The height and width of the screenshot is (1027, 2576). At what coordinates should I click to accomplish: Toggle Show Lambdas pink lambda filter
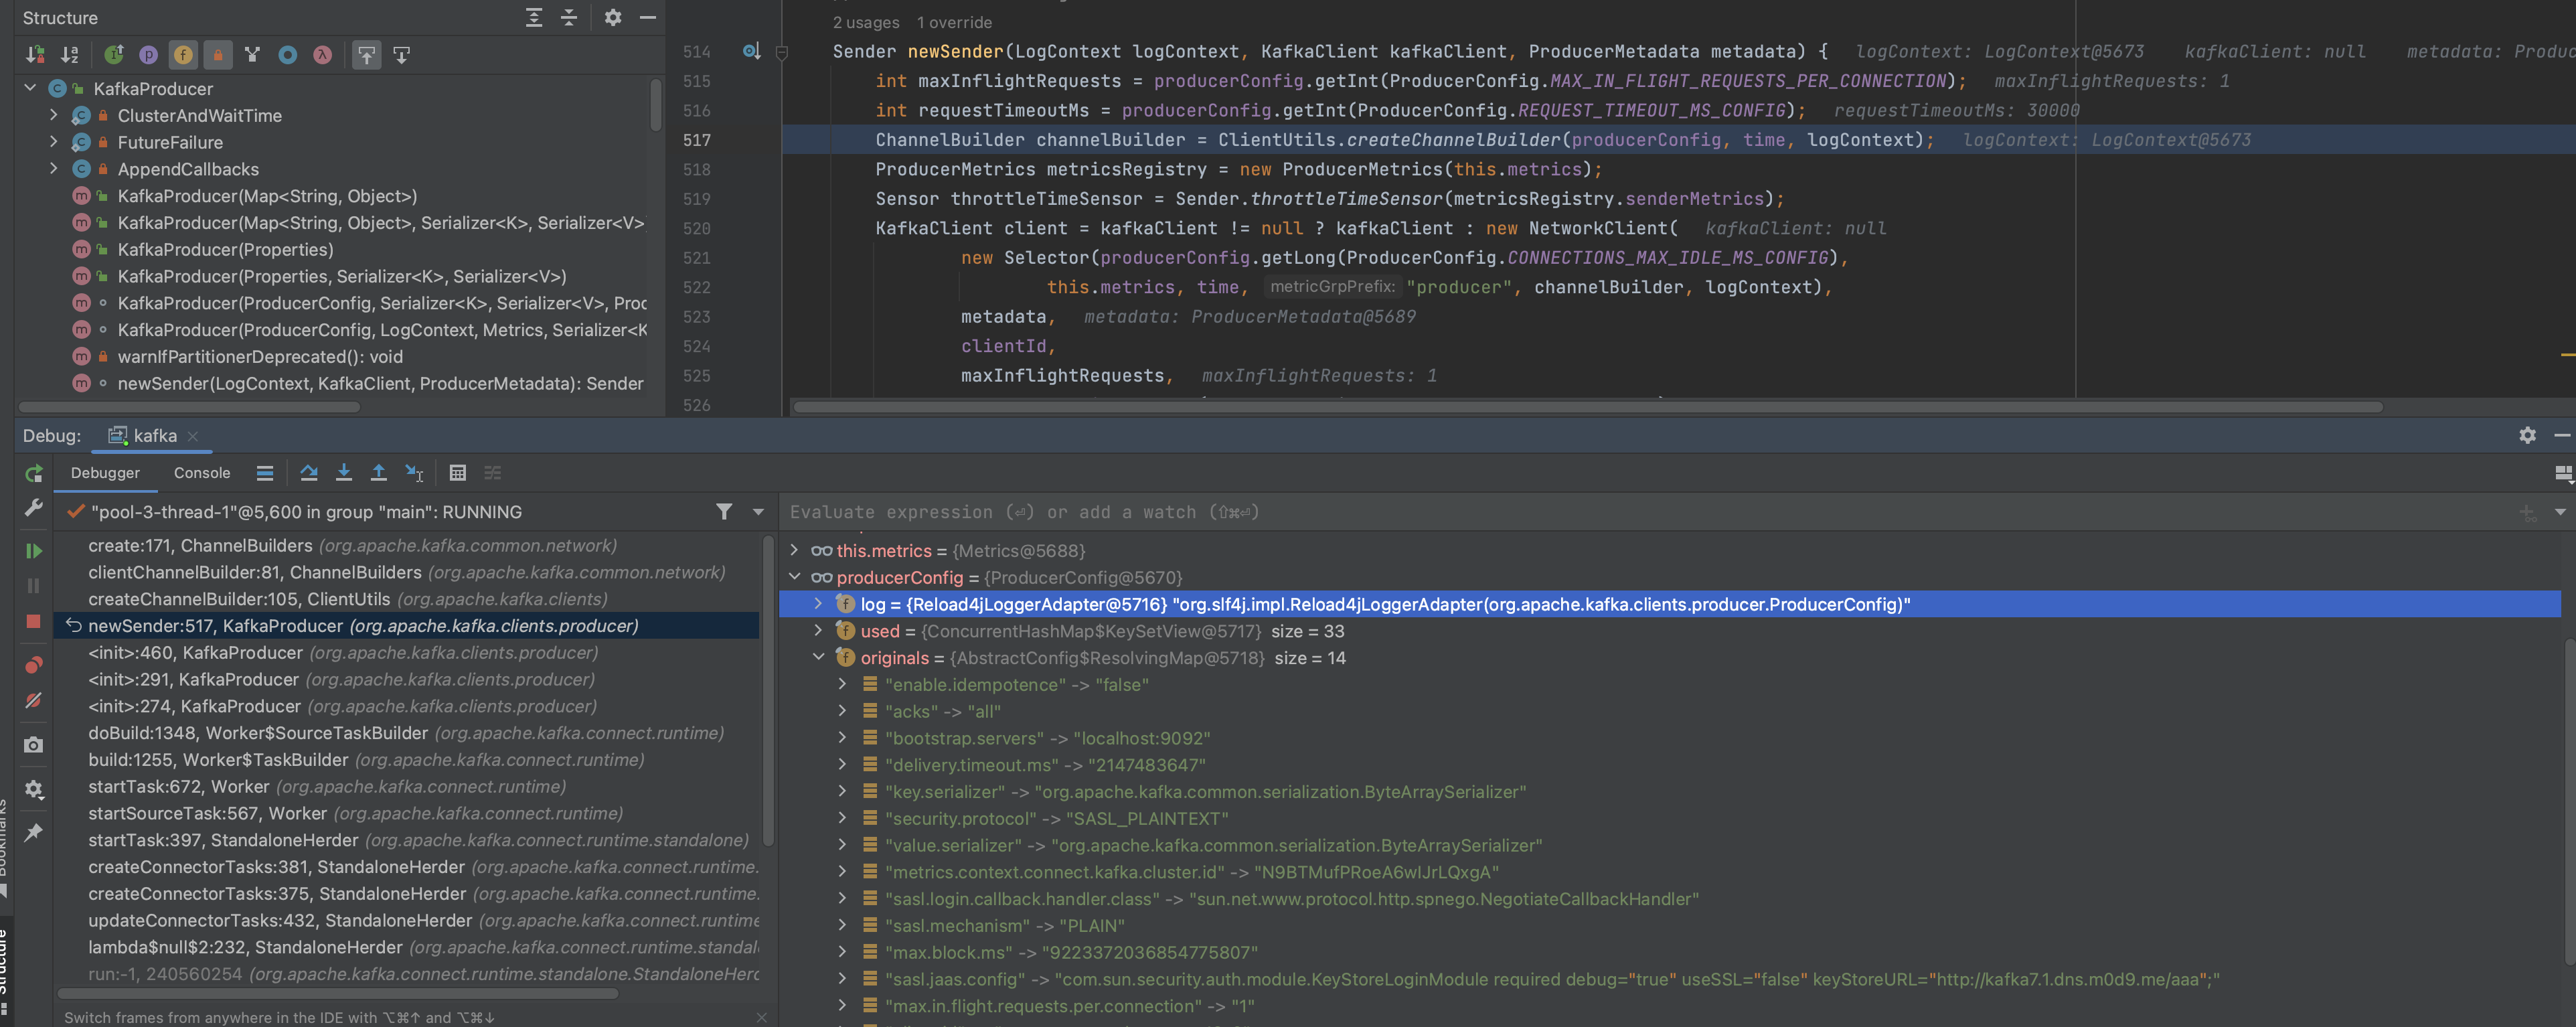[x=322, y=55]
